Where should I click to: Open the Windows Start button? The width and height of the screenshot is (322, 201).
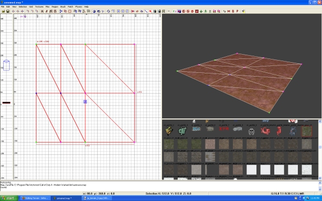(9, 198)
